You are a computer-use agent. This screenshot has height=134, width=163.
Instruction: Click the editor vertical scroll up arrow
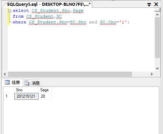click(x=157, y=15)
